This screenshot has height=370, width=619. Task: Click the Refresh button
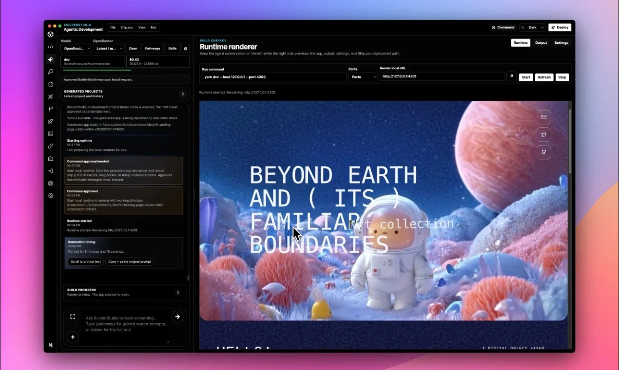pos(544,77)
